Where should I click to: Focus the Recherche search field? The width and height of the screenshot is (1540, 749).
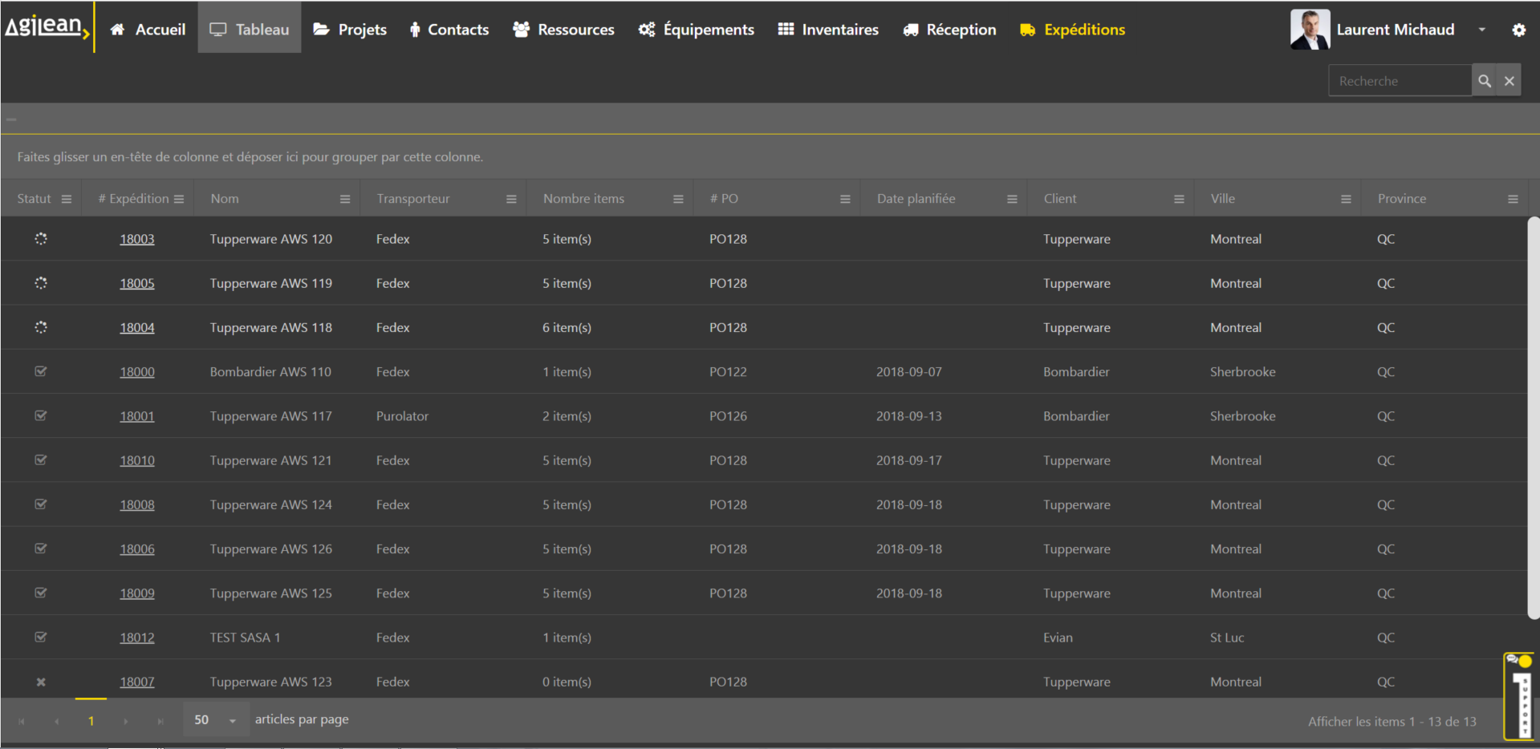[1400, 81]
